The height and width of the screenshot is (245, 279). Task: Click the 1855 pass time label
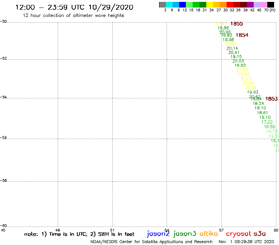[237, 24]
